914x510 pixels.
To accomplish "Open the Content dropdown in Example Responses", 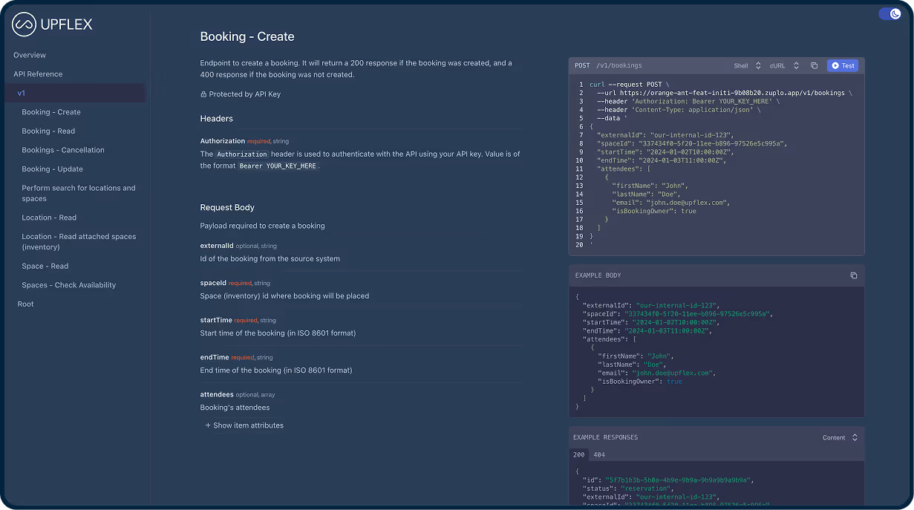I will pos(840,437).
